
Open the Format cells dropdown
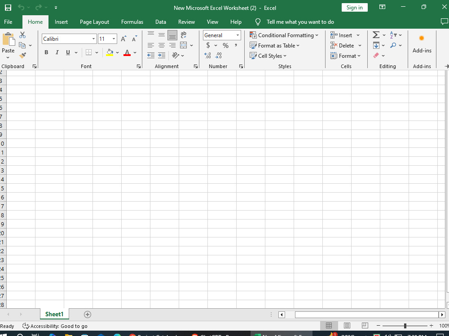345,56
